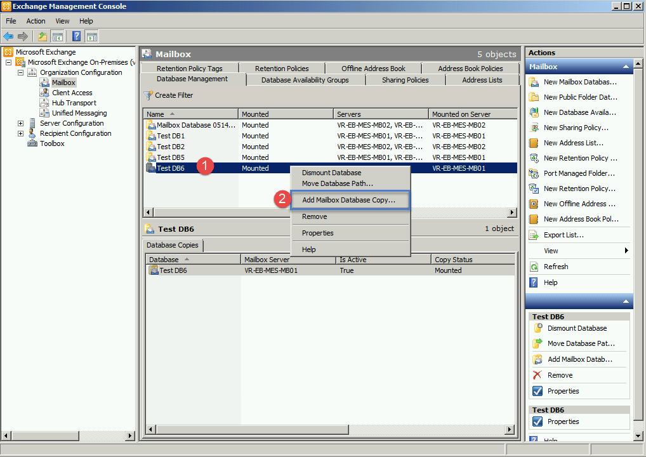Expand the Server Configuration node

(20, 123)
